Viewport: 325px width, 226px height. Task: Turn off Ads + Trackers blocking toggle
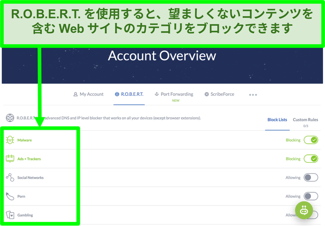(x=311, y=159)
